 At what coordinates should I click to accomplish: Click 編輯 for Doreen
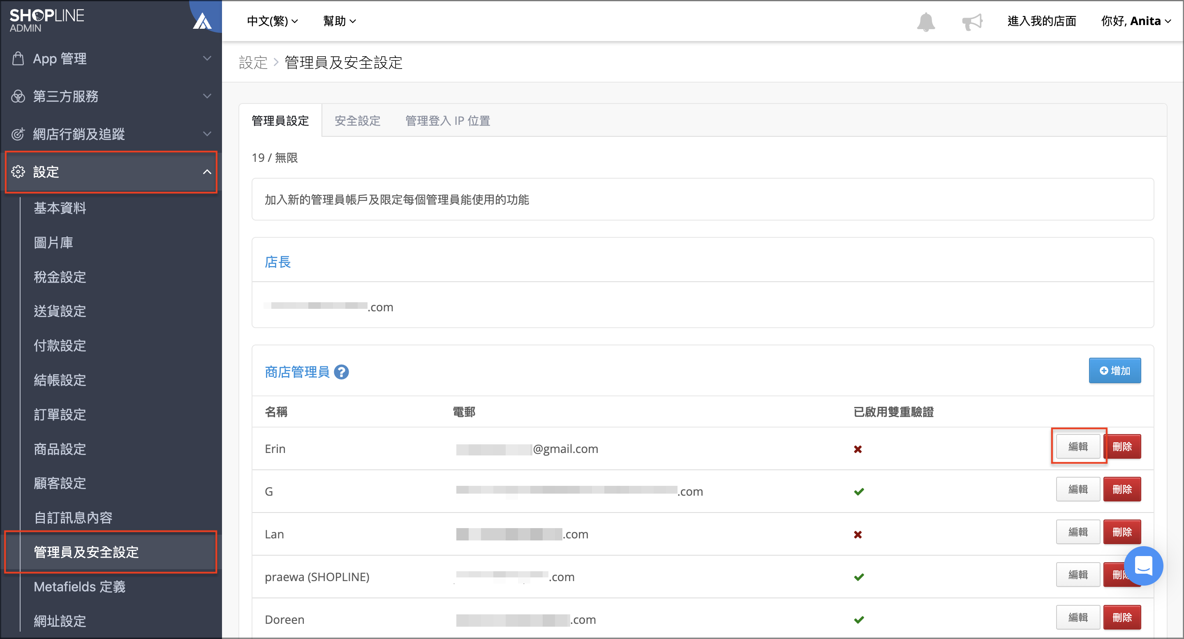pyautogui.click(x=1078, y=617)
